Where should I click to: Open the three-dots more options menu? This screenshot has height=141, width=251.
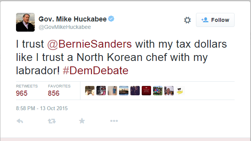point(114,121)
